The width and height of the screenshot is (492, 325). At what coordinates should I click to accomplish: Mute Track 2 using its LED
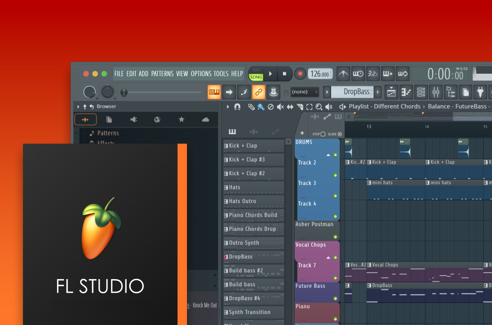[x=335, y=175]
